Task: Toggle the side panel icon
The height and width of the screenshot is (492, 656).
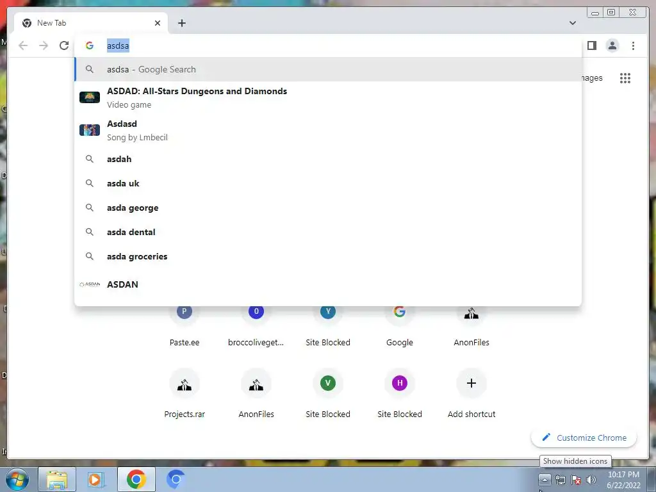Action: pos(591,45)
